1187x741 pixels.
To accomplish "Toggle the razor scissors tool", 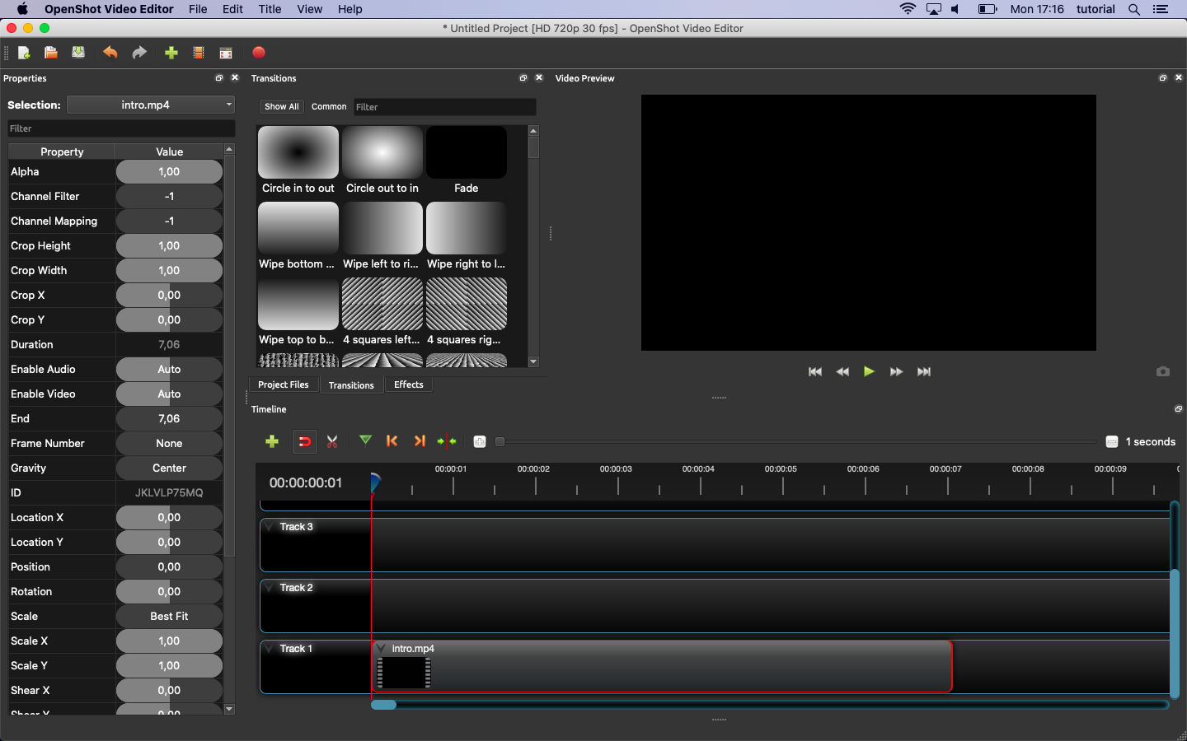I will pyautogui.click(x=332, y=441).
